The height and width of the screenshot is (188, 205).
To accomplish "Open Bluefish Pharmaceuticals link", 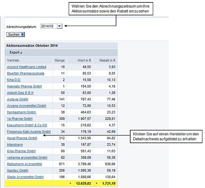I will click(x=26, y=74).
